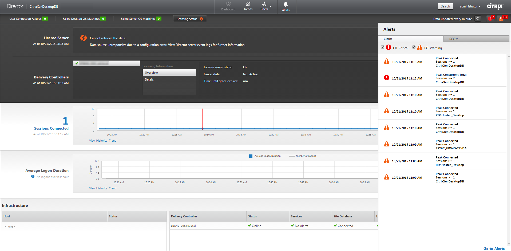The width and height of the screenshot is (511, 251).
Task: Open warning alerts badge showing 13
Action: click(x=502, y=18)
